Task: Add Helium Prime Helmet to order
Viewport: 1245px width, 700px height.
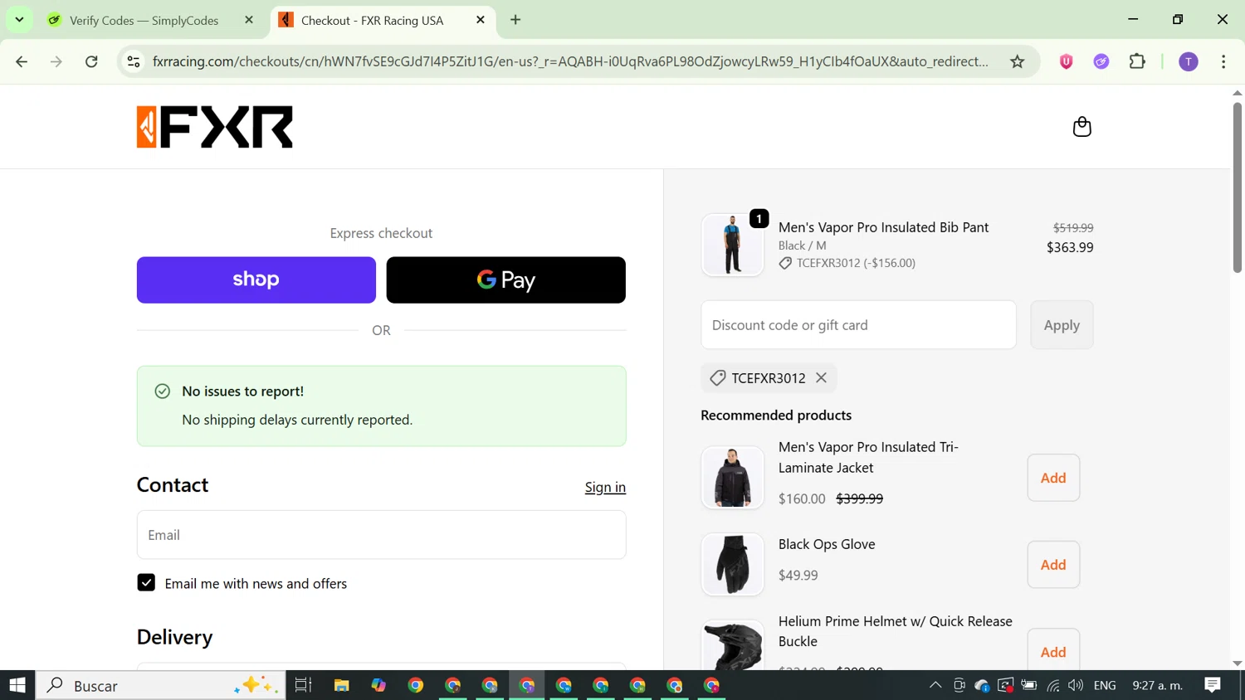Action: [x=1053, y=651]
